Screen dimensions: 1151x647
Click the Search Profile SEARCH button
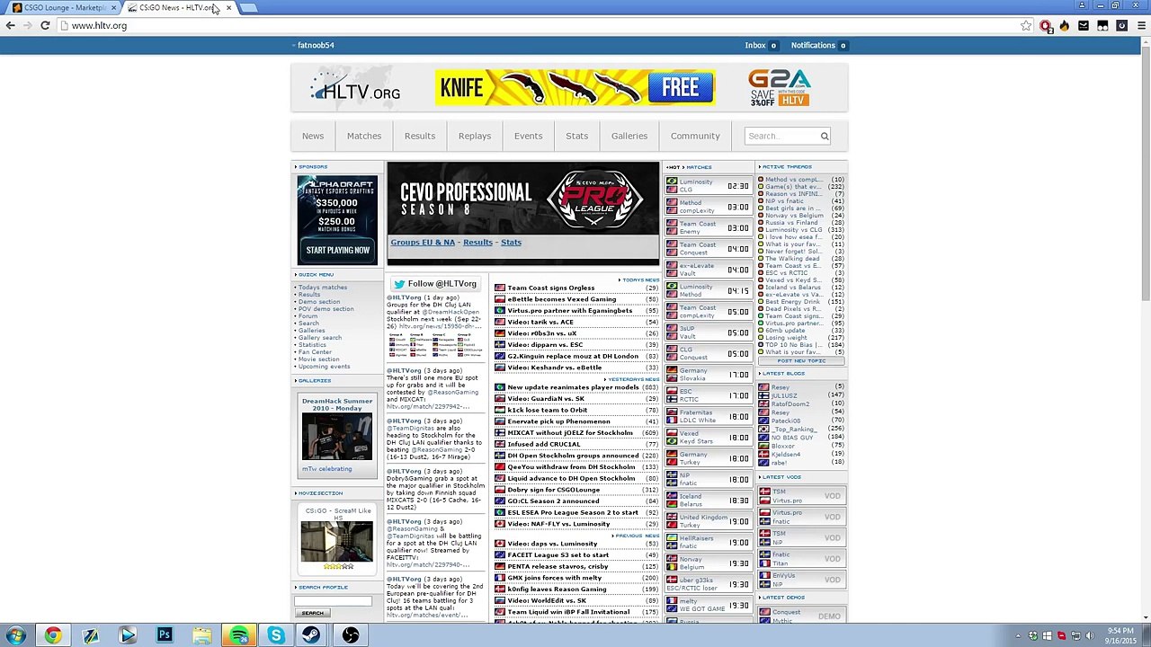(313, 614)
